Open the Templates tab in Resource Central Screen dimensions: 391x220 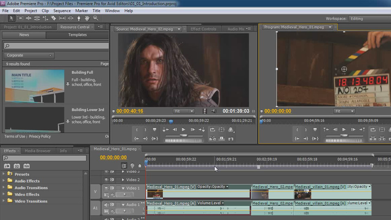coord(77,35)
